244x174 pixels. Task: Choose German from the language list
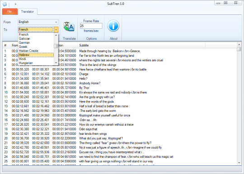point(36,42)
